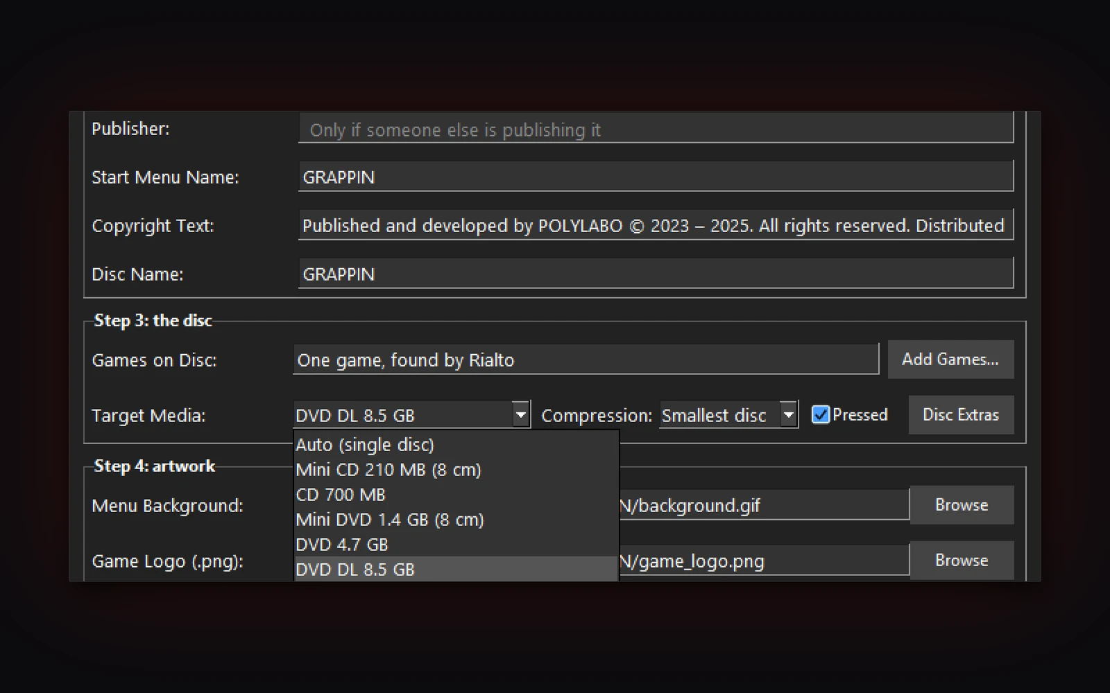Choose CD 700 MB media

pyautogui.click(x=456, y=494)
